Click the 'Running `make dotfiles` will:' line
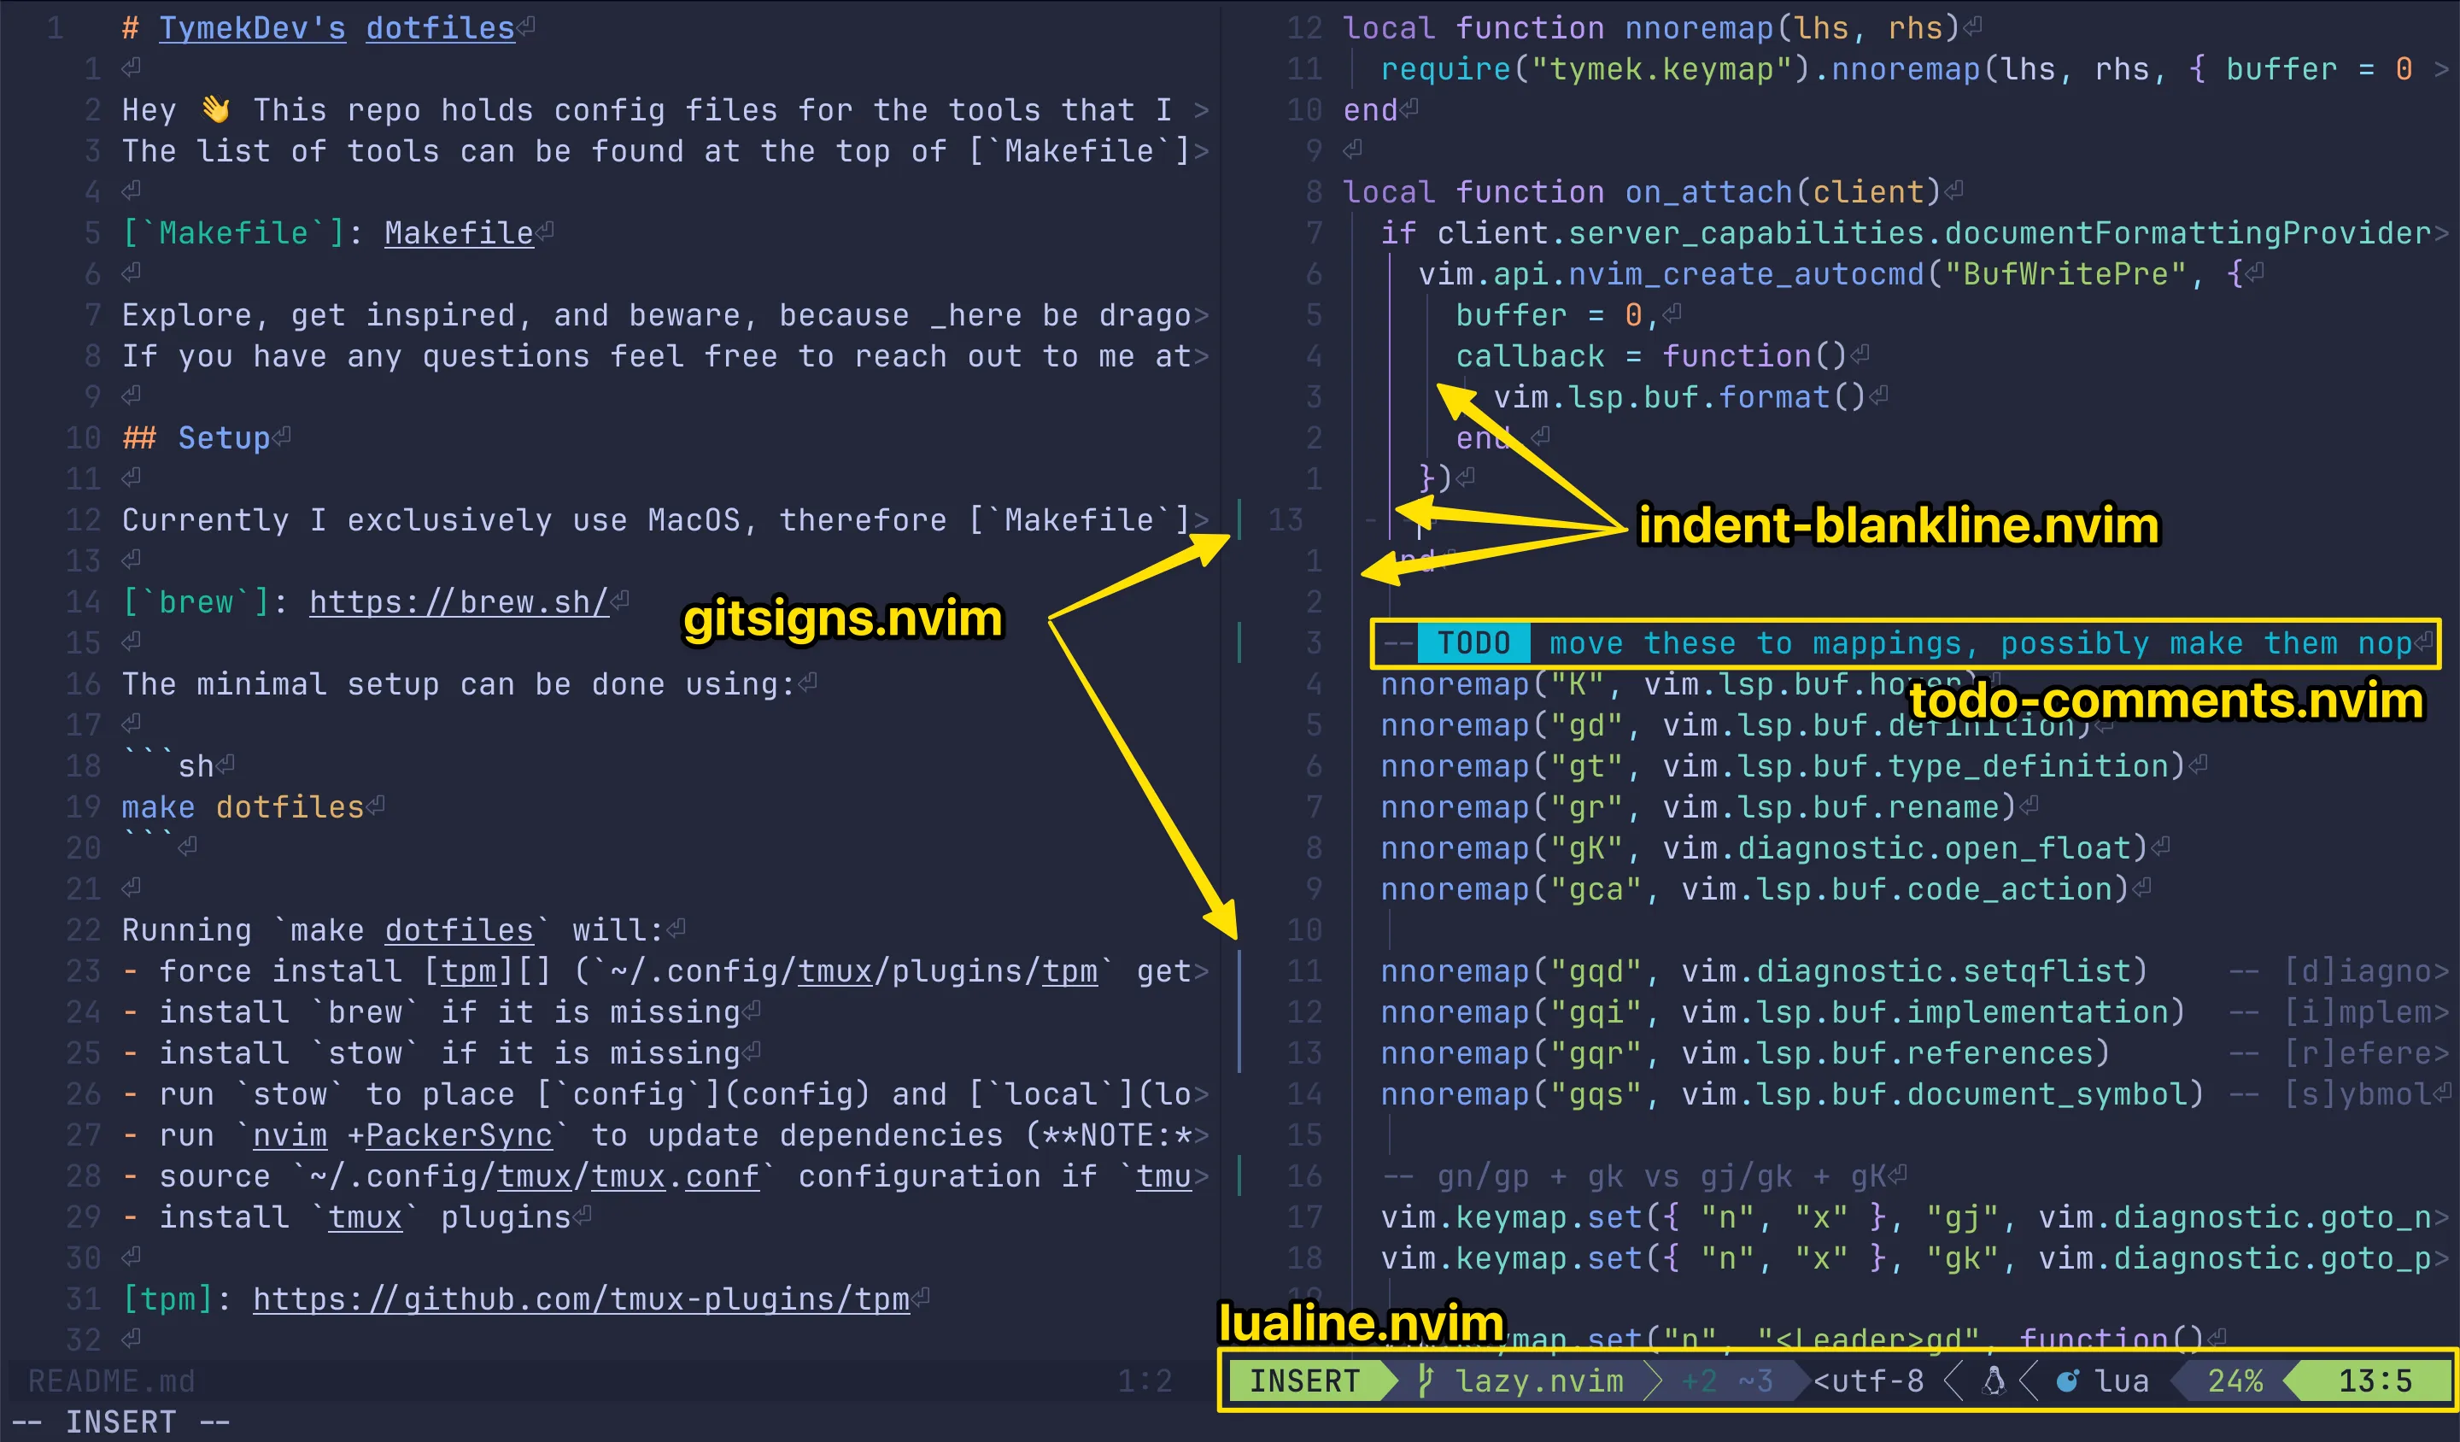The width and height of the screenshot is (2460, 1442). [x=394, y=929]
